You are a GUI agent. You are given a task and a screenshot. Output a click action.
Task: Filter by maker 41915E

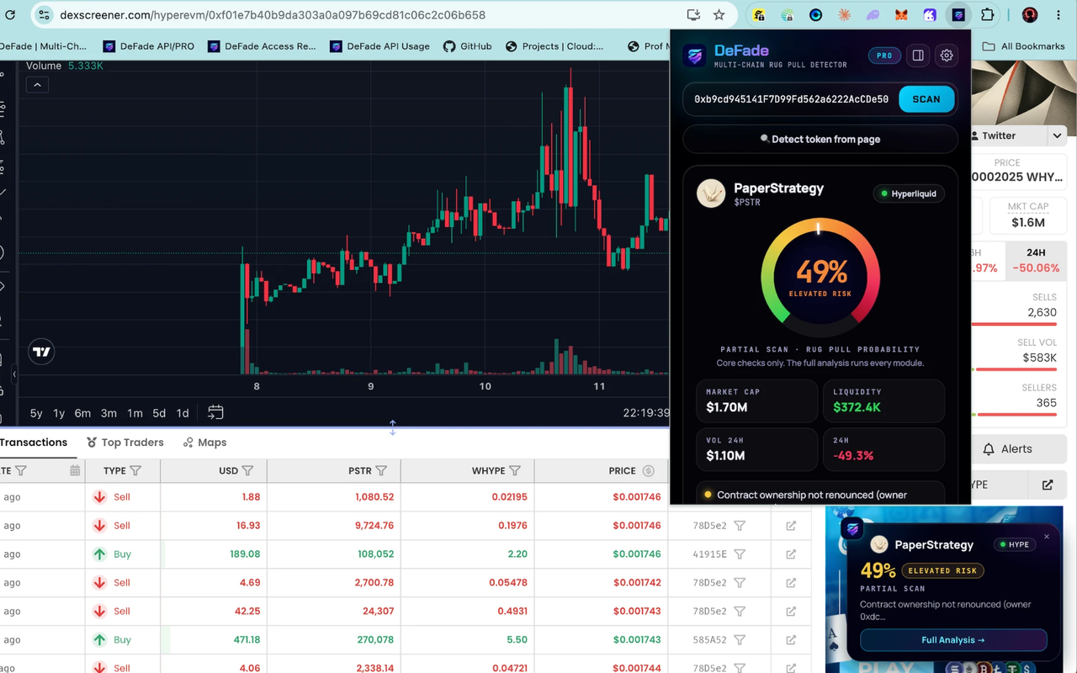(x=740, y=554)
